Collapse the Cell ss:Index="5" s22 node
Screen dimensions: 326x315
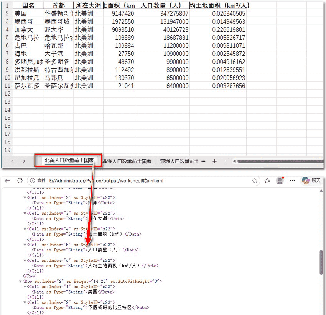click(x=25, y=245)
